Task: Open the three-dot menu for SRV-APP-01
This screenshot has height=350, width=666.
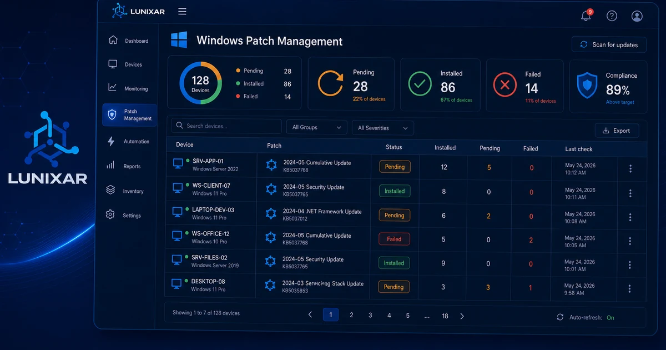Action: click(x=630, y=169)
